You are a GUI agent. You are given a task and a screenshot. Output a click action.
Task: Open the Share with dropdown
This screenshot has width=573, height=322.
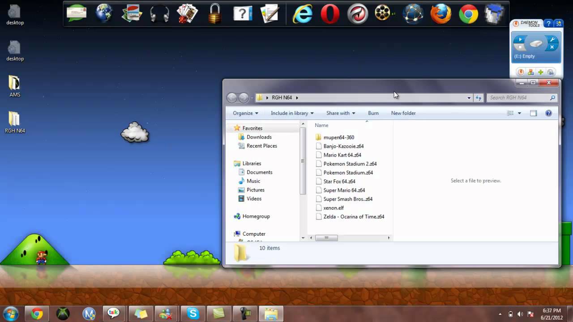pyautogui.click(x=341, y=113)
